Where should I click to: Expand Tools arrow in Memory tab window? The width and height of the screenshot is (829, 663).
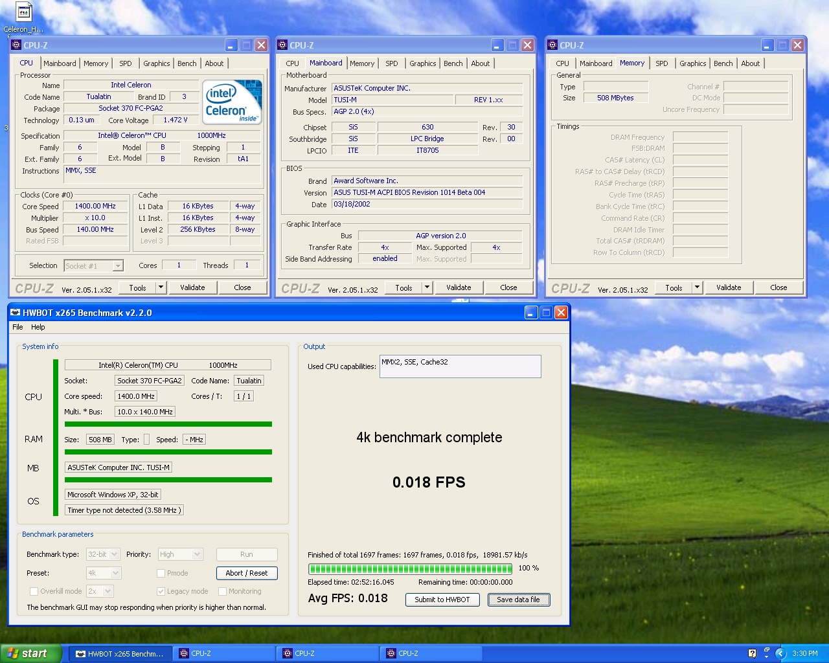click(x=697, y=287)
